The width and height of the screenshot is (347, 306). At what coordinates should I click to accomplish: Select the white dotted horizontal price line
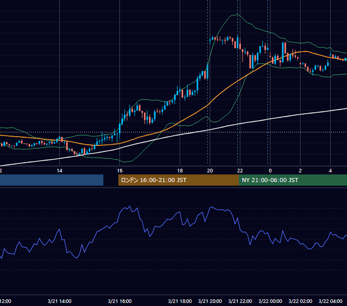(x=173, y=132)
